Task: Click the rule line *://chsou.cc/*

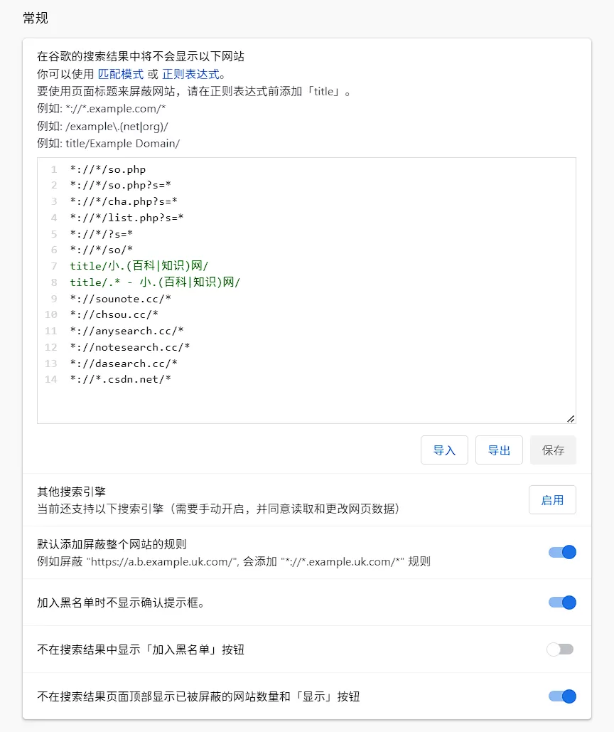Action: tap(114, 314)
